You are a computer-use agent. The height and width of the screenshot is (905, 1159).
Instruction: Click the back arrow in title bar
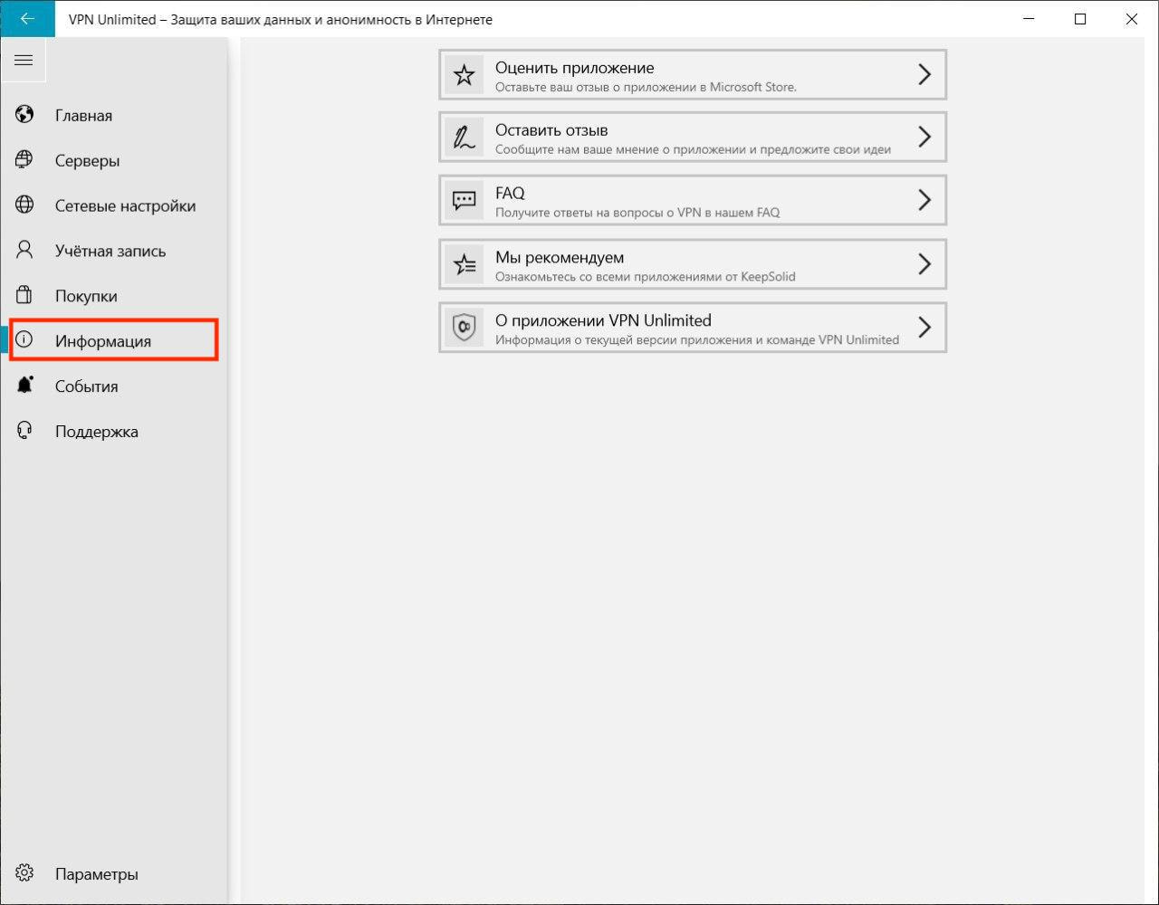[x=27, y=19]
